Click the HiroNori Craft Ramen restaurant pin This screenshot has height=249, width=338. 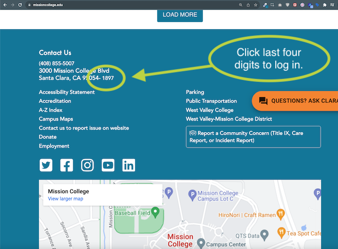tap(280, 215)
